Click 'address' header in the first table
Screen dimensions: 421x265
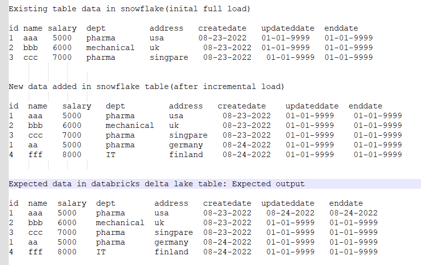[x=166, y=28]
